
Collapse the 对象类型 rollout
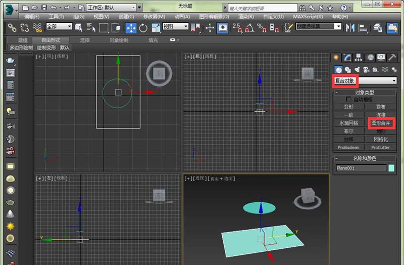pos(365,93)
